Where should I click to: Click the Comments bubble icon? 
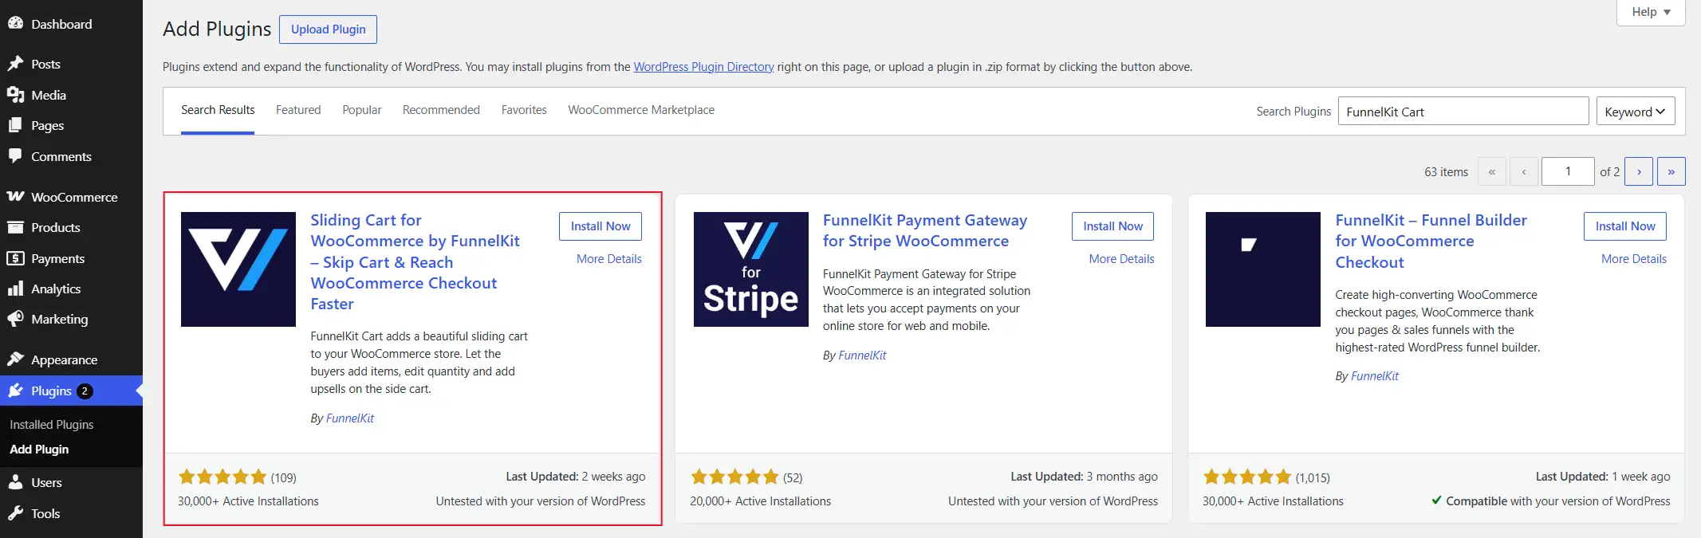15,156
